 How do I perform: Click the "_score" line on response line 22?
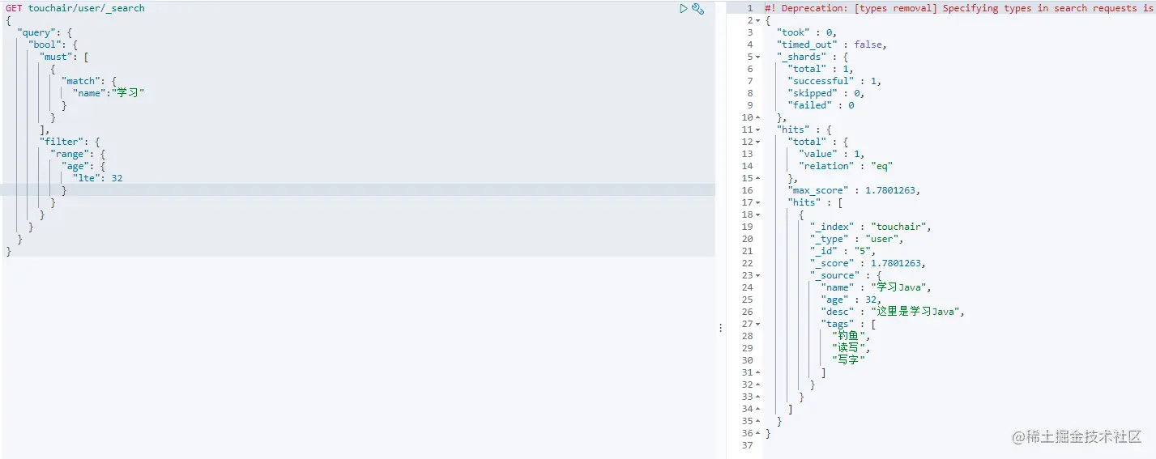868,263
